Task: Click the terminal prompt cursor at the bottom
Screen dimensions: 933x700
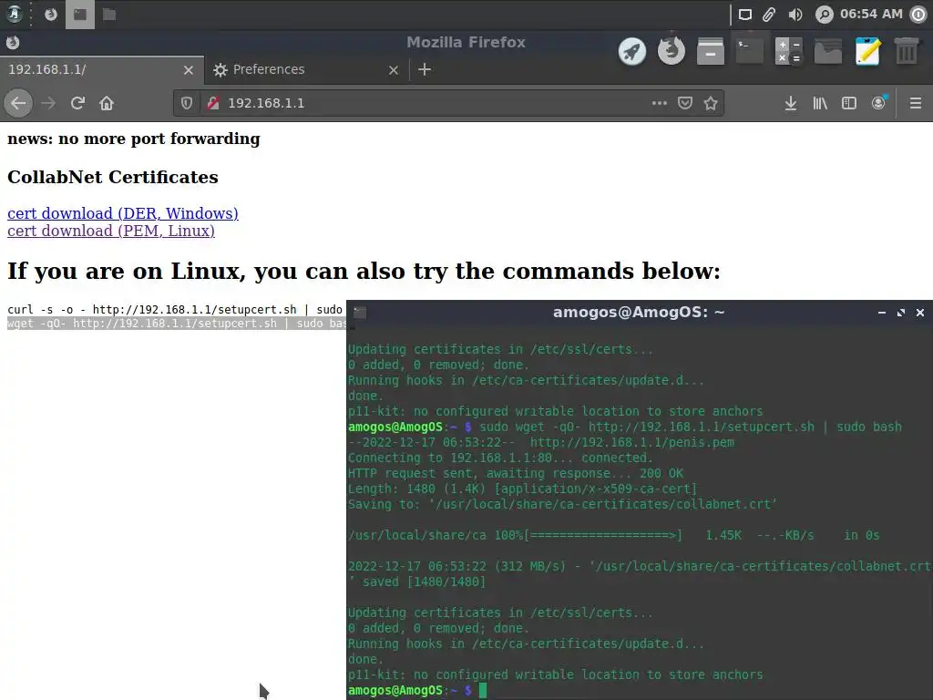Action: 483,691
